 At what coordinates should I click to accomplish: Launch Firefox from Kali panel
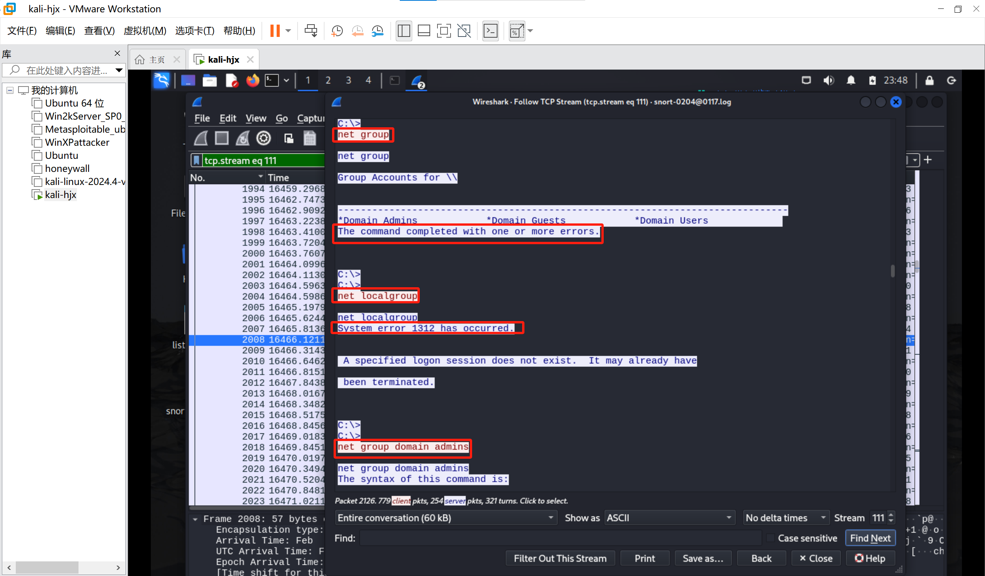pyautogui.click(x=252, y=80)
